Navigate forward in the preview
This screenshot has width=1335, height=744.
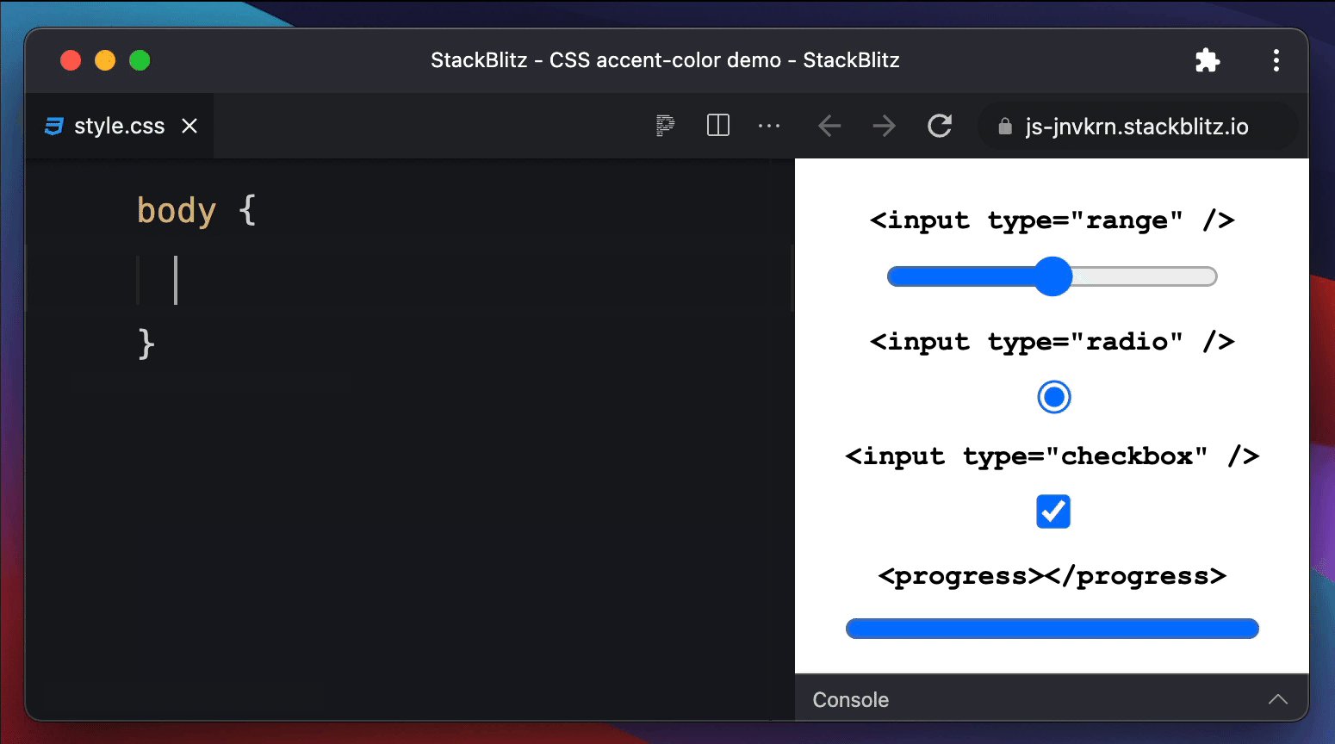[884, 126]
